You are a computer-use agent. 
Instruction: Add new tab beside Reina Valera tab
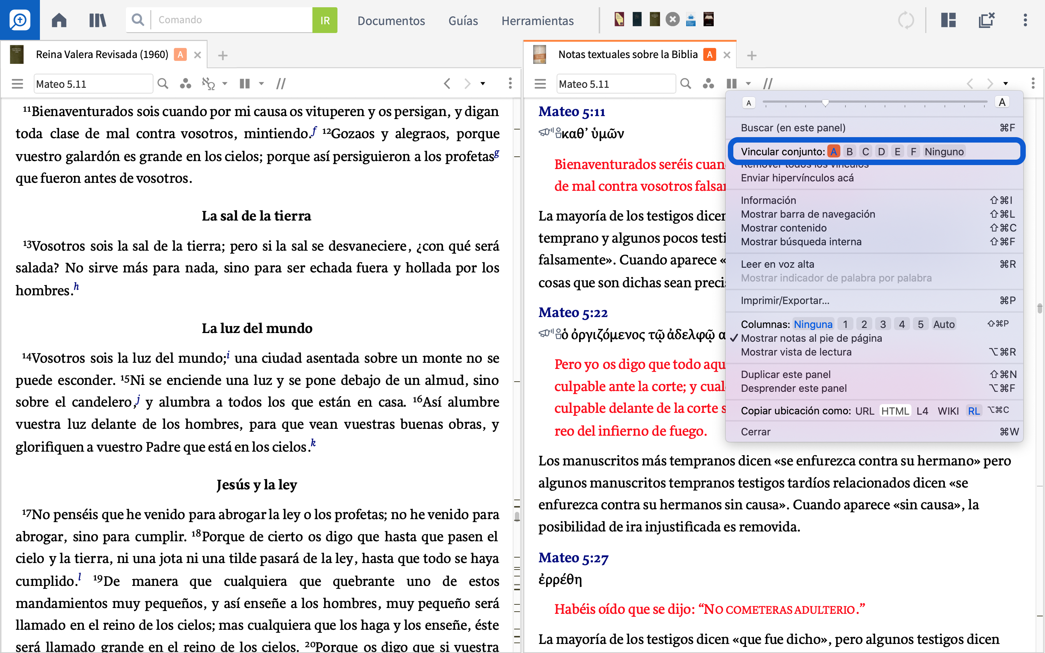tap(222, 55)
